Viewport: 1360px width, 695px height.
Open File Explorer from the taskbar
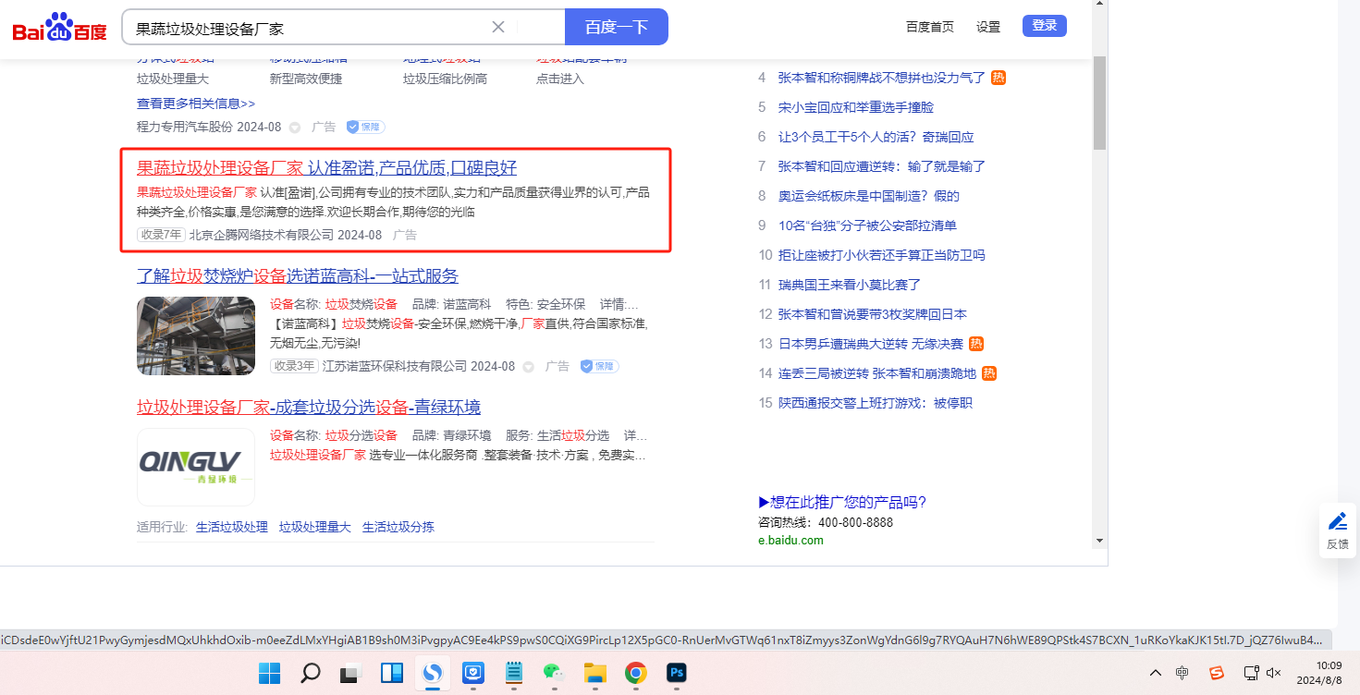pyautogui.click(x=594, y=673)
